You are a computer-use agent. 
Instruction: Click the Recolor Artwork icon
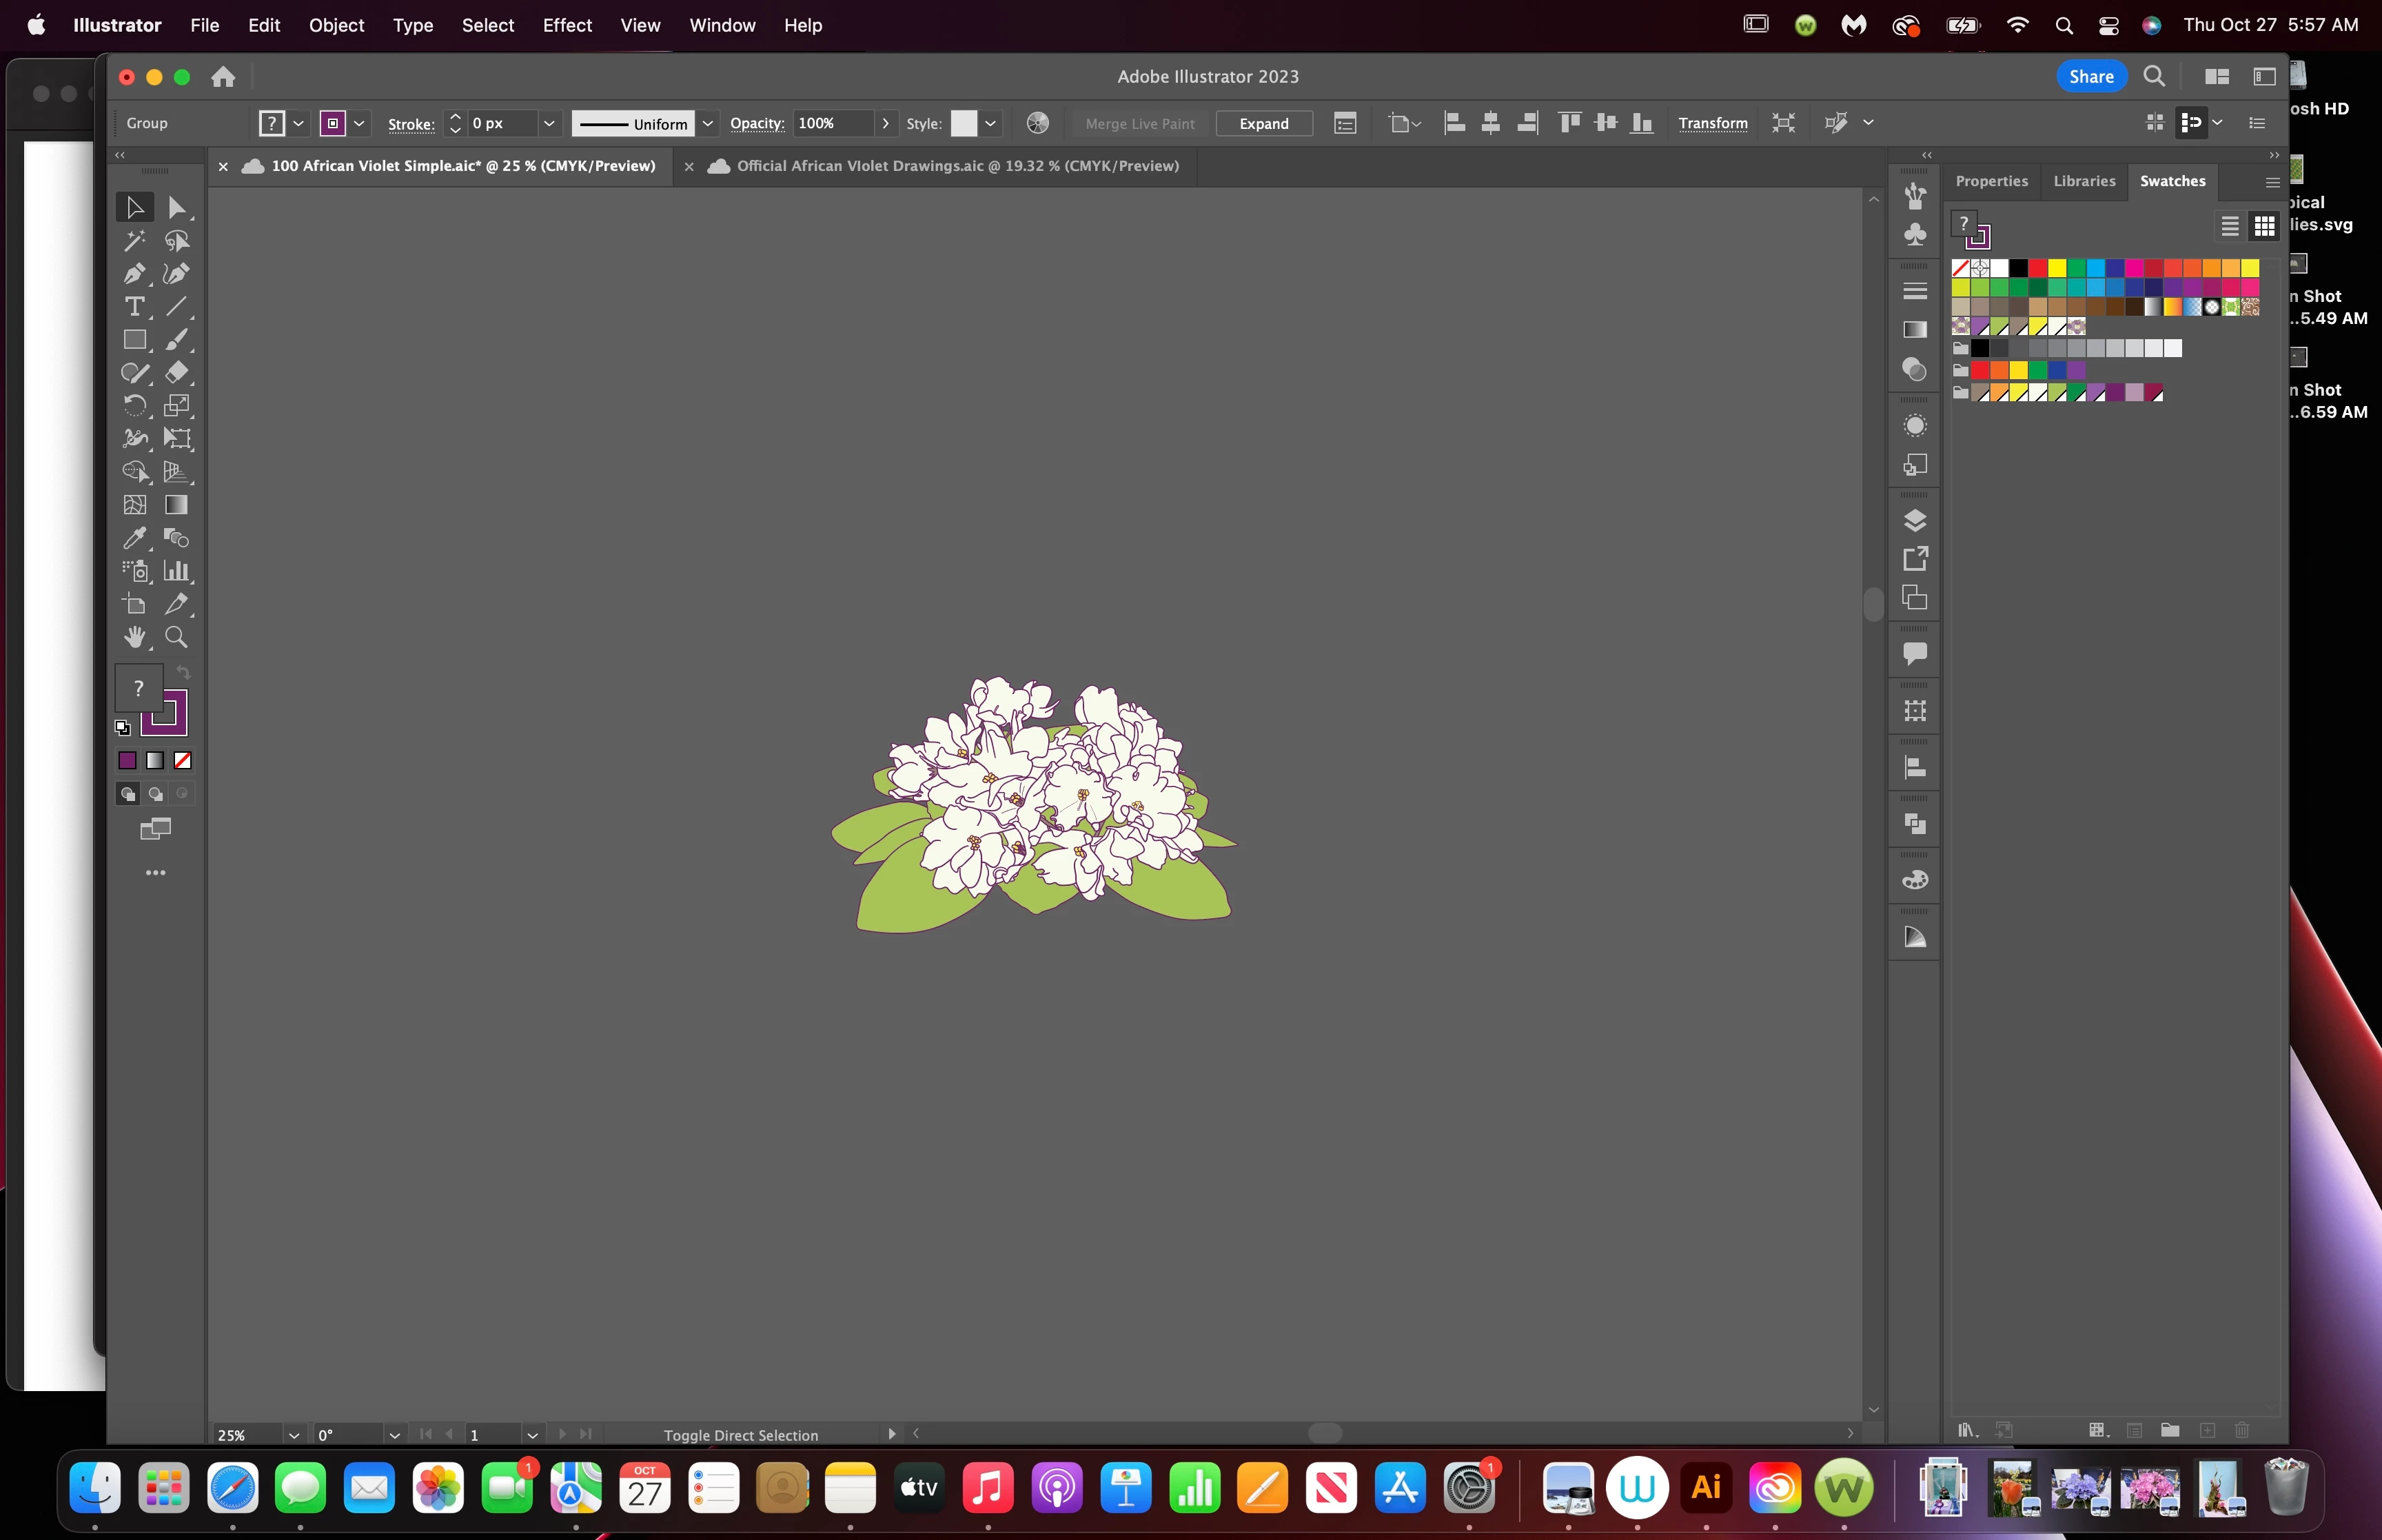pos(1037,123)
